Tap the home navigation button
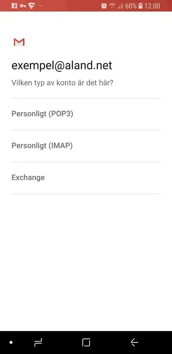This screenshot has width=172, height=354. 86,342
